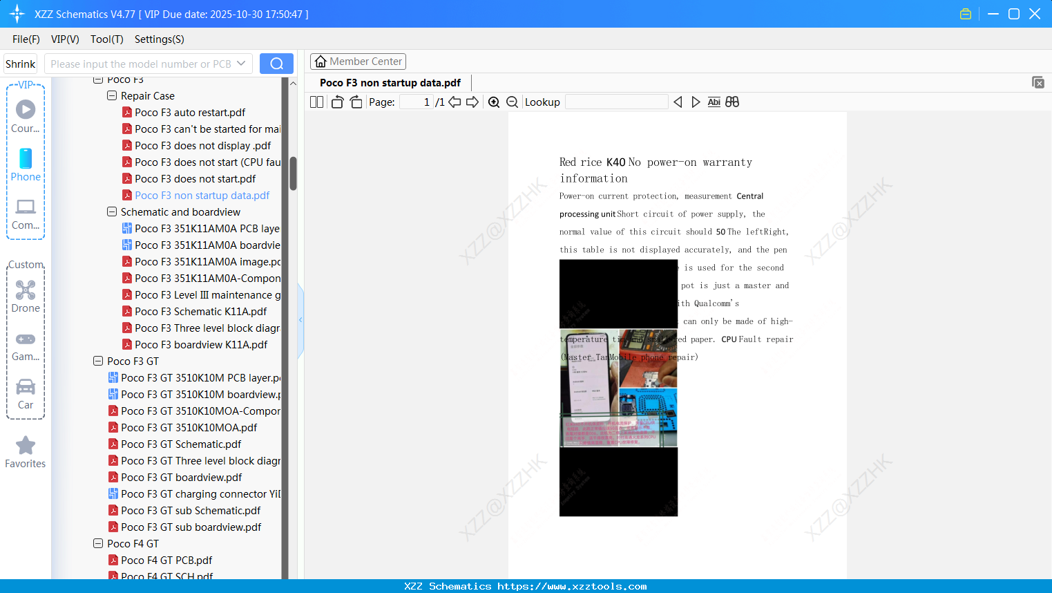Toggle the Abi text matching option
The image size is (1052, 593).
pos(714,102)
